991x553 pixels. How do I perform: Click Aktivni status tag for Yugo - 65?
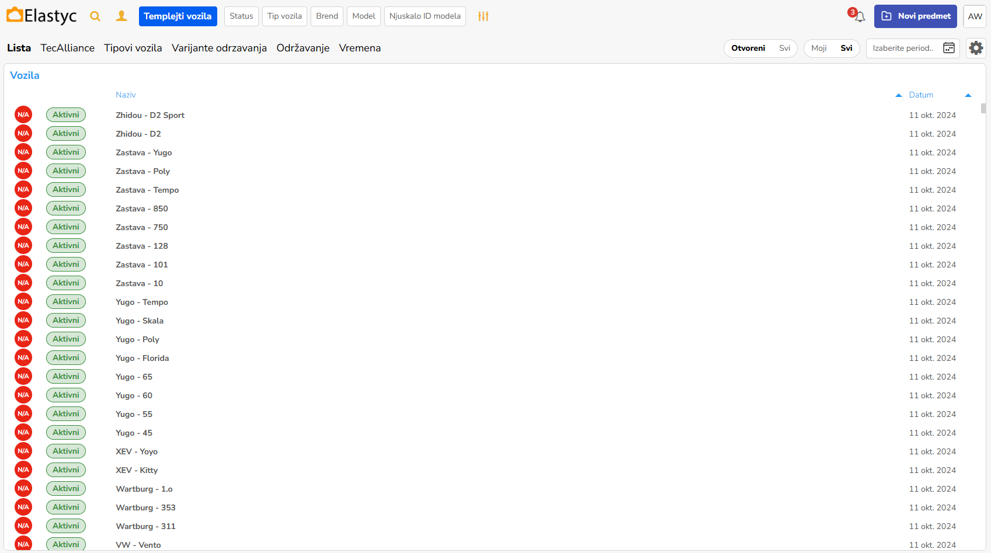pos(66,377)
